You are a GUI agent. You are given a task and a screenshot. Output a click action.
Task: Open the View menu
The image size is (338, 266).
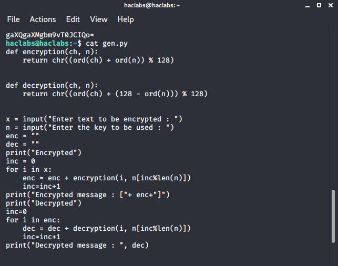[98, 19]
